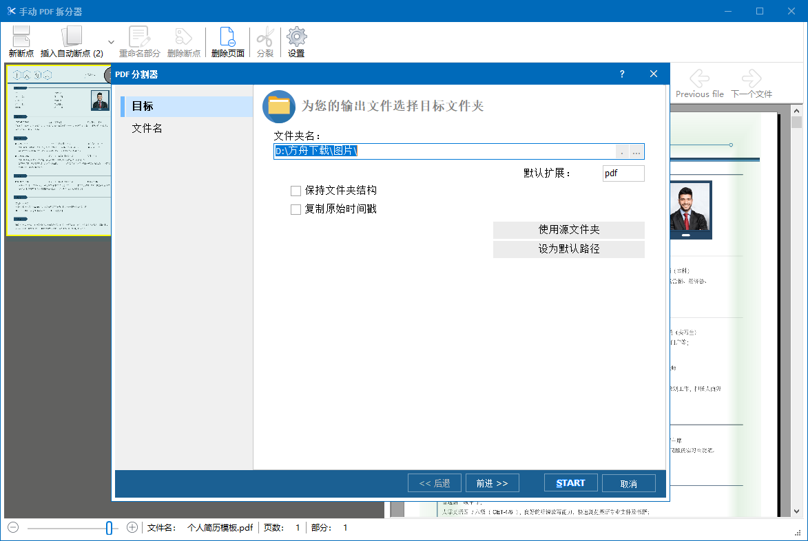Click the << 后退 button

[x=435, y=483]
